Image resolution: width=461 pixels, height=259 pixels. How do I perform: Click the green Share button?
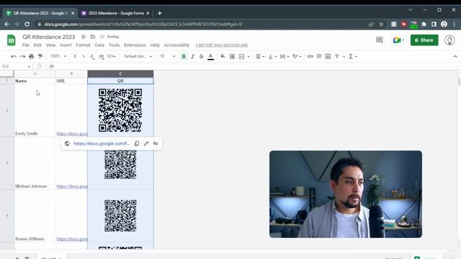[x=424, y=40]
